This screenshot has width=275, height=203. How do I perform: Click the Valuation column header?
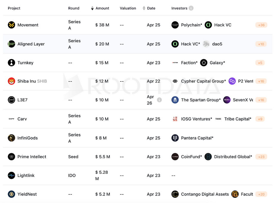point(128,8)
